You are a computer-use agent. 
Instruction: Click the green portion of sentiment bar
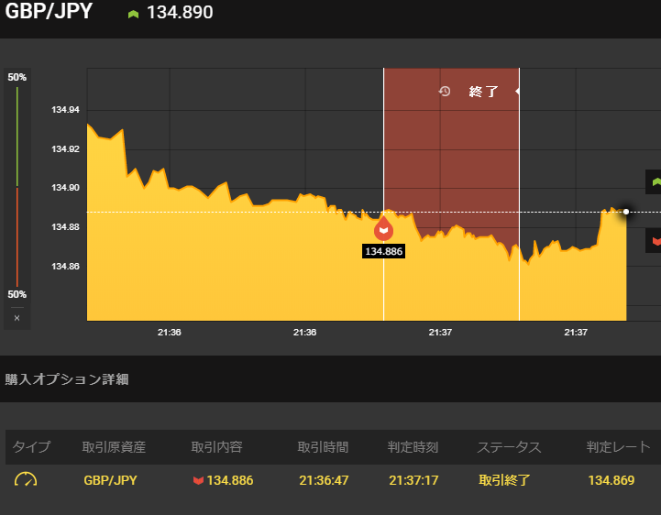click(x=17, y=137)
